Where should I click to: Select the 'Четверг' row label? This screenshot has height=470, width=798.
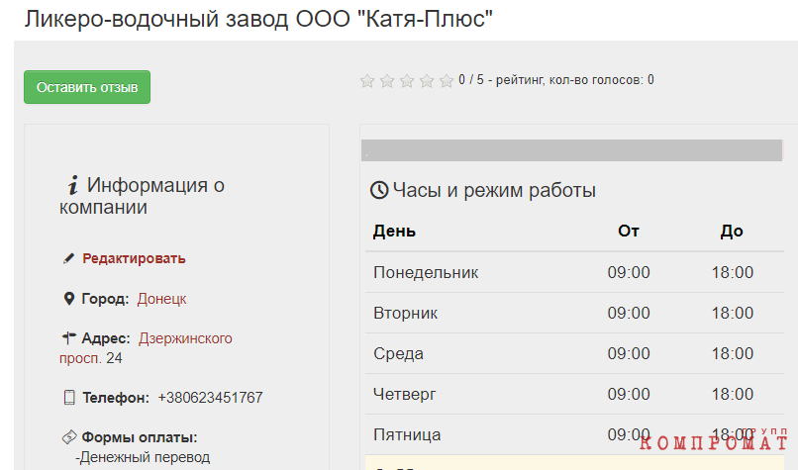point(405,394)
